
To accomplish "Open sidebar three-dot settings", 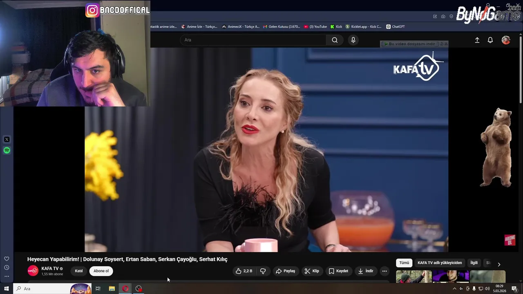I will point(7,276).
